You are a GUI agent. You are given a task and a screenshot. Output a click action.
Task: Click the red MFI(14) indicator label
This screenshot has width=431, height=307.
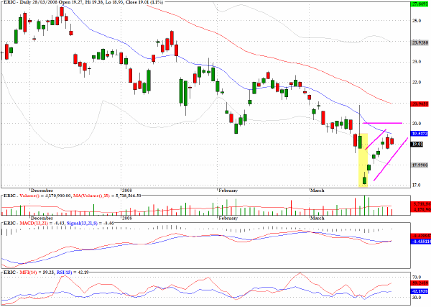27,272
